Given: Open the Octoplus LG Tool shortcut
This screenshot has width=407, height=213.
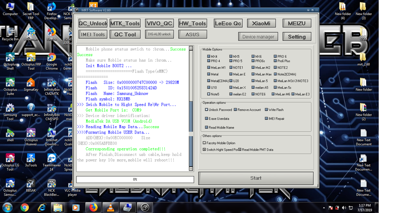Looking at the screenshot, I should (x=10, y=162).
